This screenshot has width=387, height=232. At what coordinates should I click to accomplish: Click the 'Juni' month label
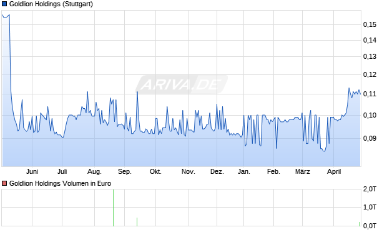(x=32, y=171)
